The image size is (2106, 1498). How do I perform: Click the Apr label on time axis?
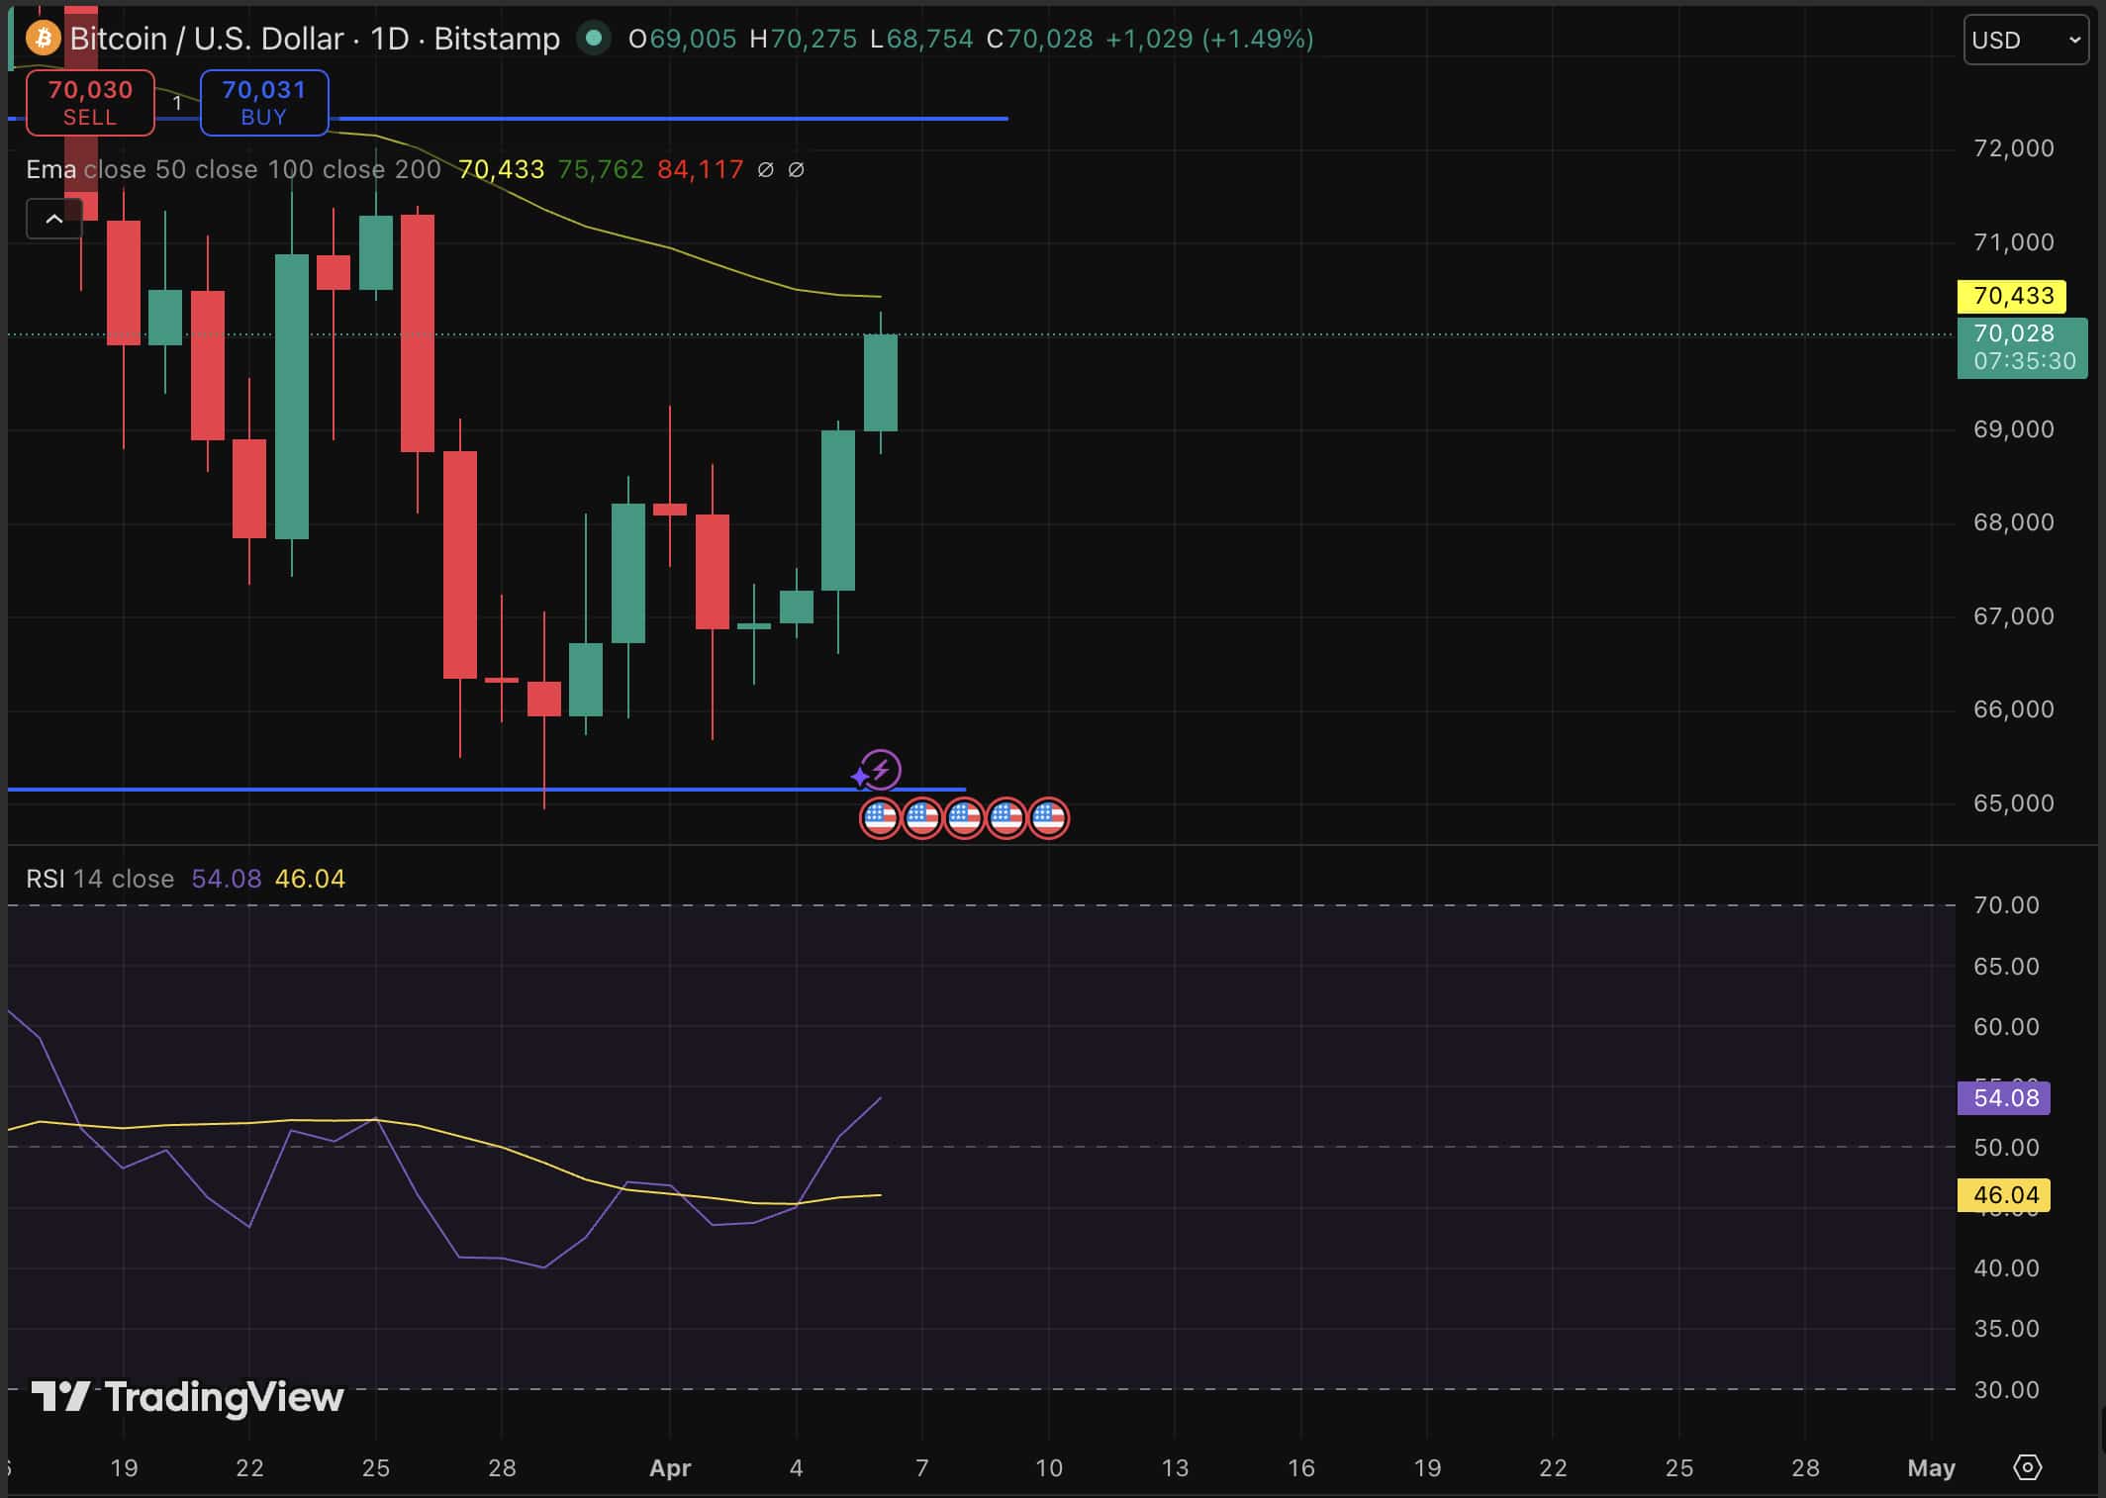670,1468
